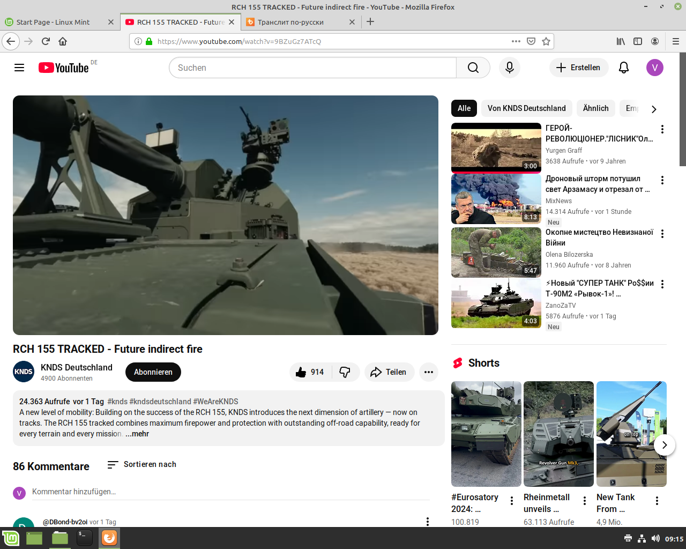Open Firefox application menu
The height and width of the screenshot is (549, 686).
[676, 41]
